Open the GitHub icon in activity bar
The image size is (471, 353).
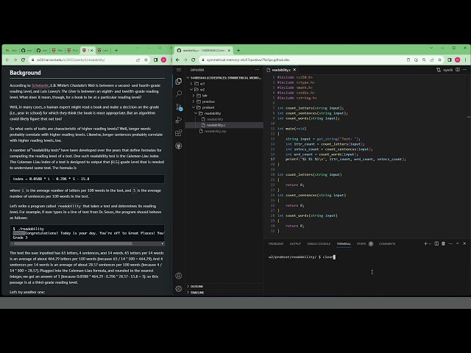[x=178, y=146]
